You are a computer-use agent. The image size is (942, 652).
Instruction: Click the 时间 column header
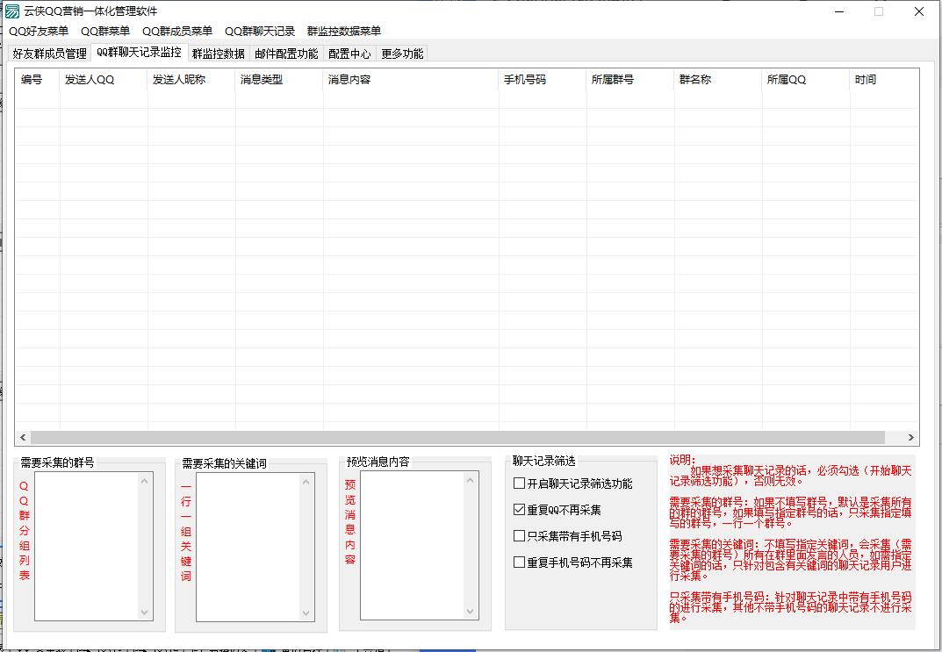884,79
